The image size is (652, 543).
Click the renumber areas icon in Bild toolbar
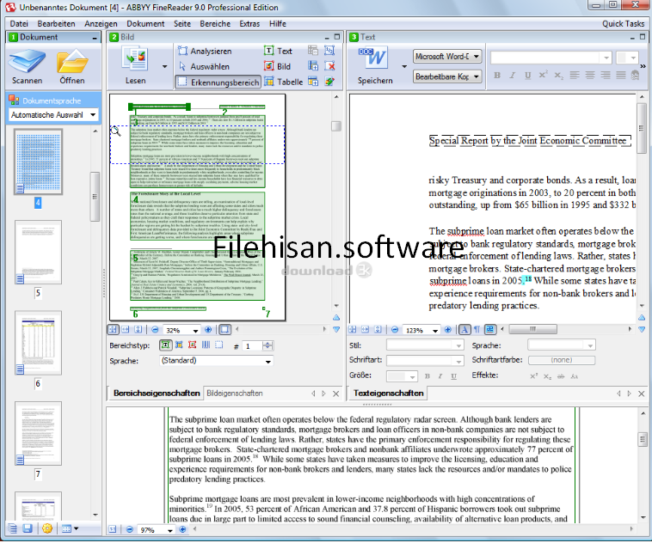[x=329, y=51]
